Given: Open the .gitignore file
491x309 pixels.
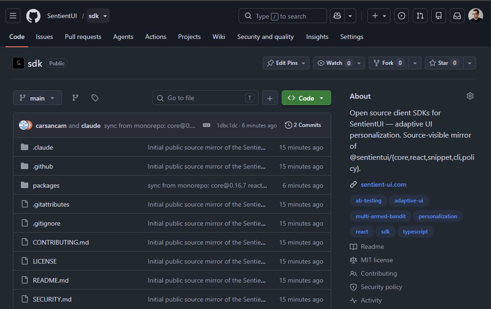Looking at the screenshot, I should click(47, 223).
